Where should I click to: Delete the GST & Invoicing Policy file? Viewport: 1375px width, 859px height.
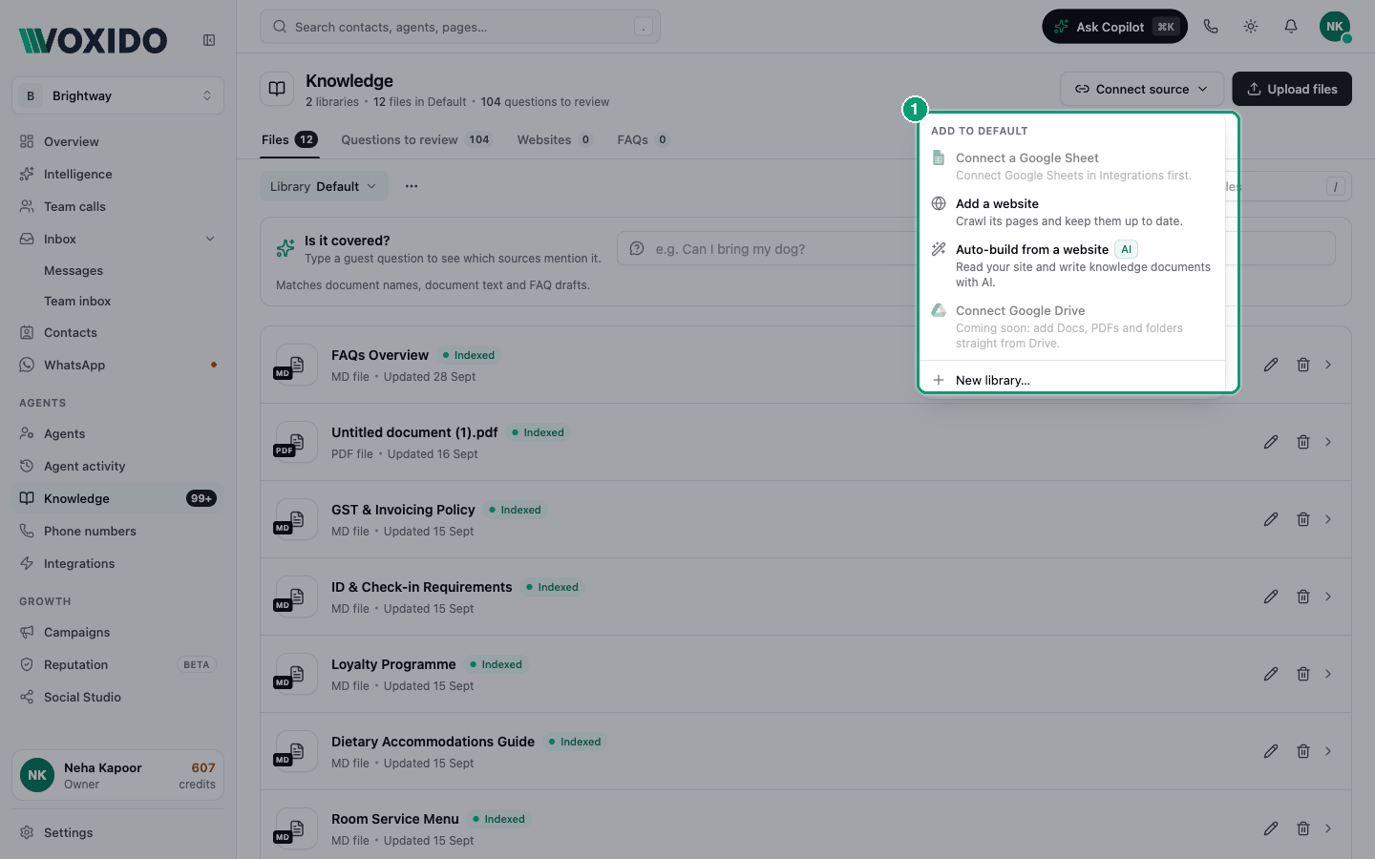coord(1303,519)
